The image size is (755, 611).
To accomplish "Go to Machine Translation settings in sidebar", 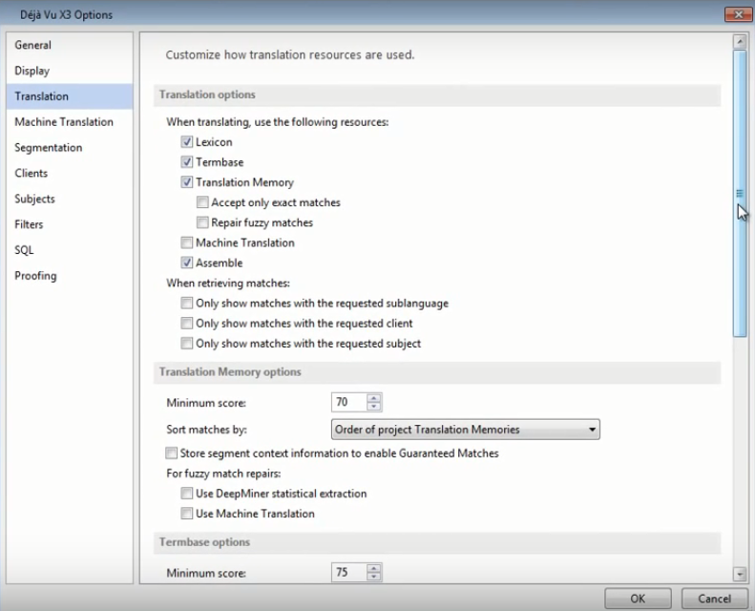I will (70, 122).
